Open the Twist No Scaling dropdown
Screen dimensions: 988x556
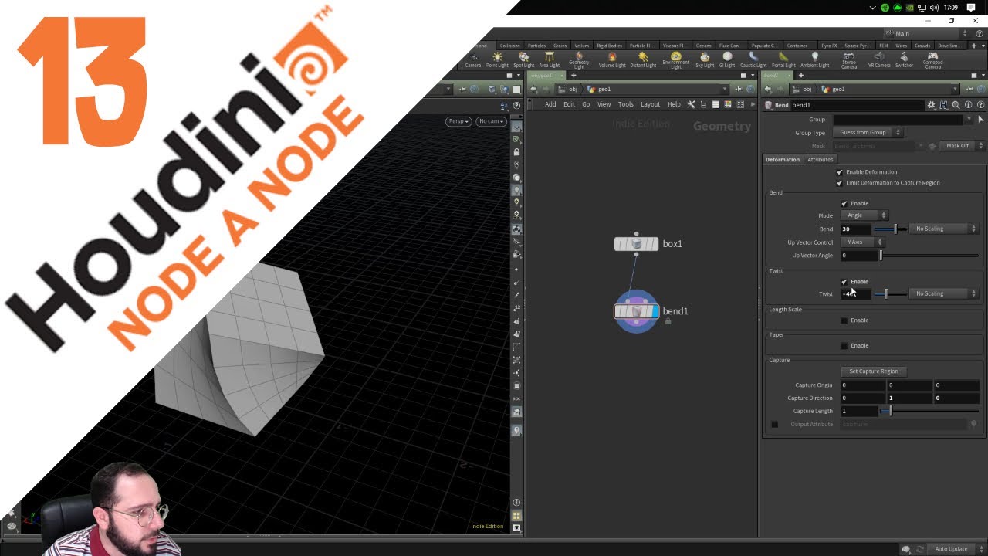[943, 293]
